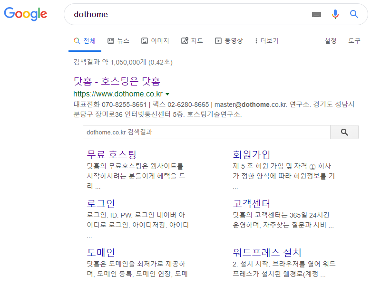The image size is (371, 285).
Task: Open the 닷홈 - 호스팅은 닷홈 result
Action: [x=117, y=81]
